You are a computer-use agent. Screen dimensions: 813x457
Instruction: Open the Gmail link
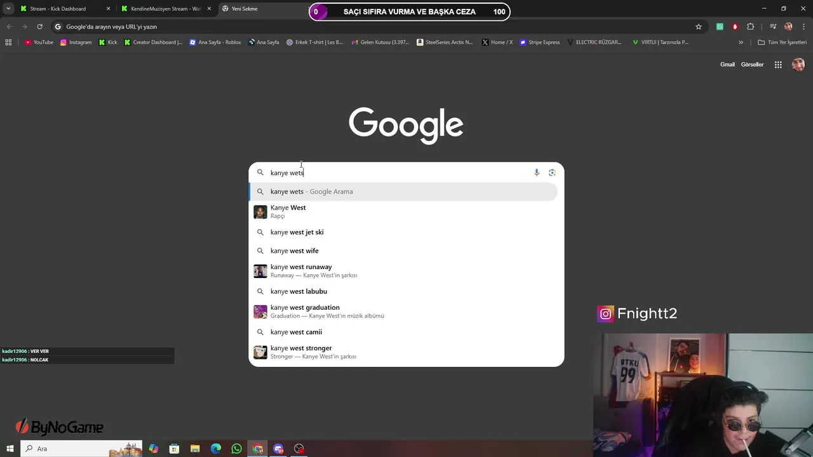(727, 65)
